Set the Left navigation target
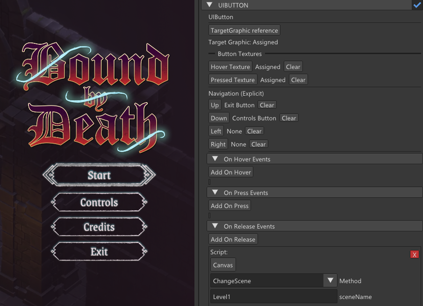 216,131
